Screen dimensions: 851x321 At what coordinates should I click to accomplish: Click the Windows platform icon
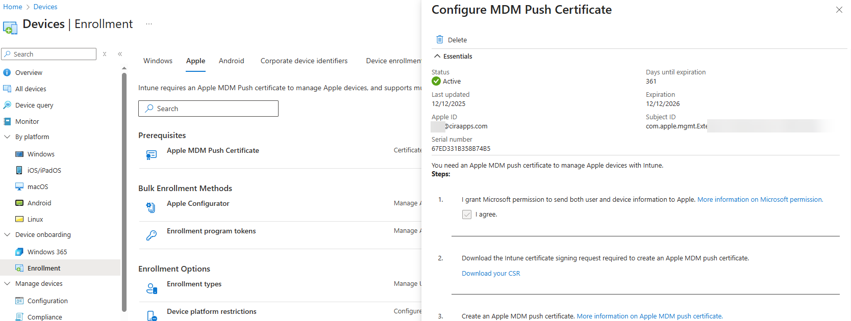click(19, 154)
